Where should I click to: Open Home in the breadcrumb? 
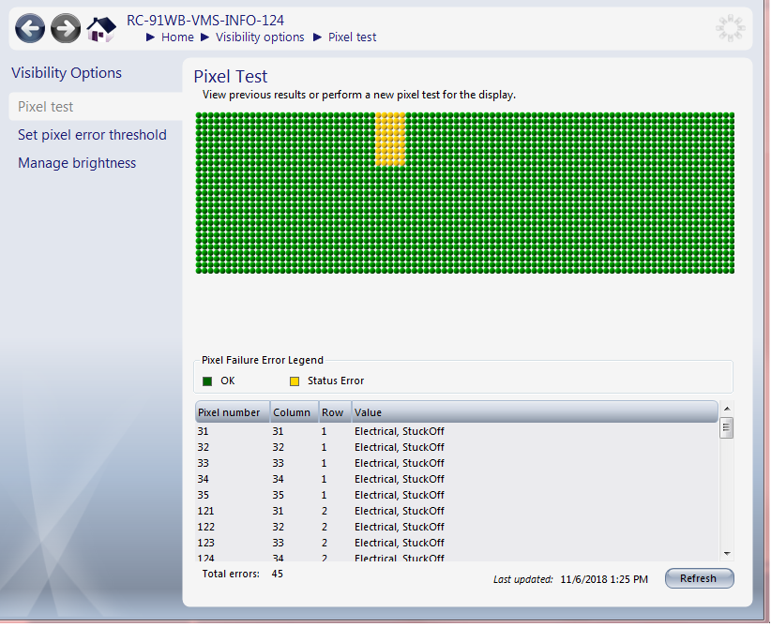click(x=177, y=37)
